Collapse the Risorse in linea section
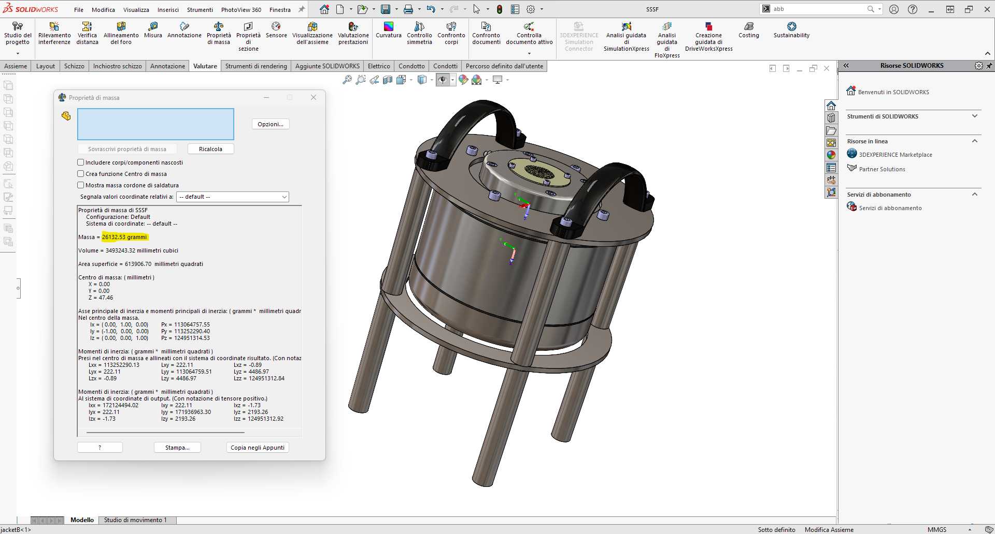The width and height of the screenshot is (995, 534). pos(975,141)
